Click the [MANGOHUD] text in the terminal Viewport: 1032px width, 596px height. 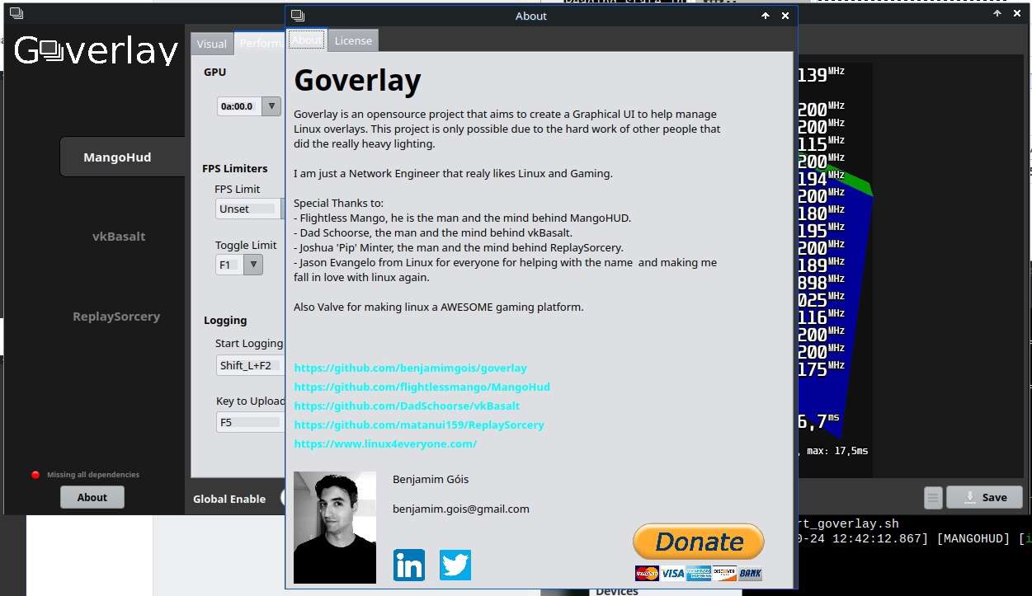tap(974, 538)
